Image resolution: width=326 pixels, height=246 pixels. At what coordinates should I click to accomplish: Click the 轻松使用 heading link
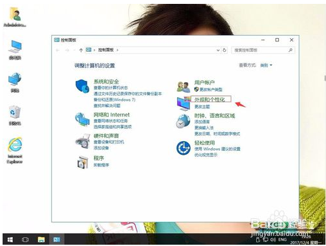[x=204, y=143]
